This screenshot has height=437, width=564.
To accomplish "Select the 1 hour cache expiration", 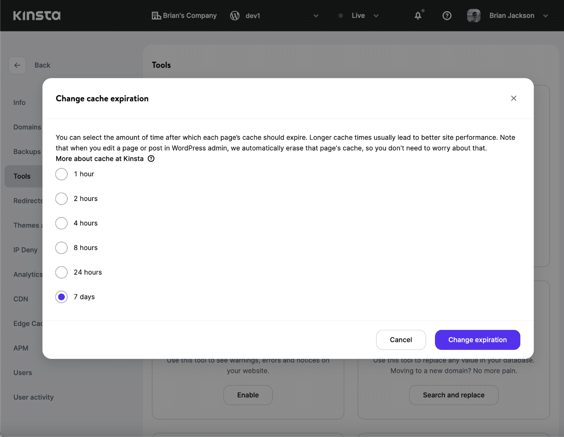I will pyautogui.click(x=61, y=174).
